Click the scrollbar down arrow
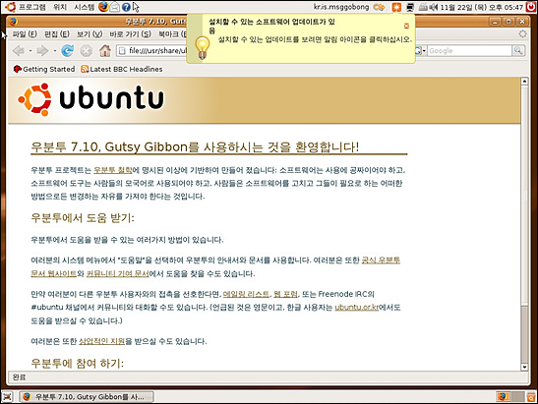This screenshot has width=538, height=404. click(524, 367)
